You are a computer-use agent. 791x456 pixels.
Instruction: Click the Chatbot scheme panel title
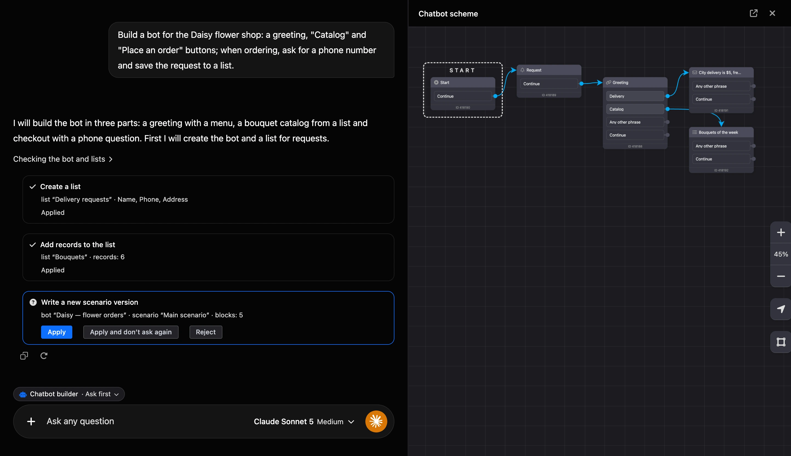click(x=448, y=13)
